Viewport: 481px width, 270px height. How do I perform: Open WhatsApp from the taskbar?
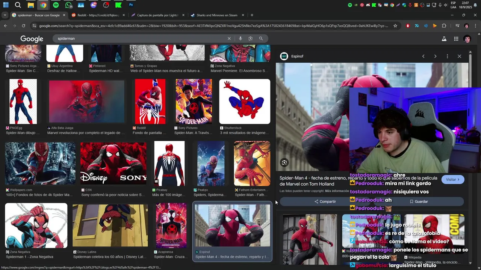pos(68,5)
